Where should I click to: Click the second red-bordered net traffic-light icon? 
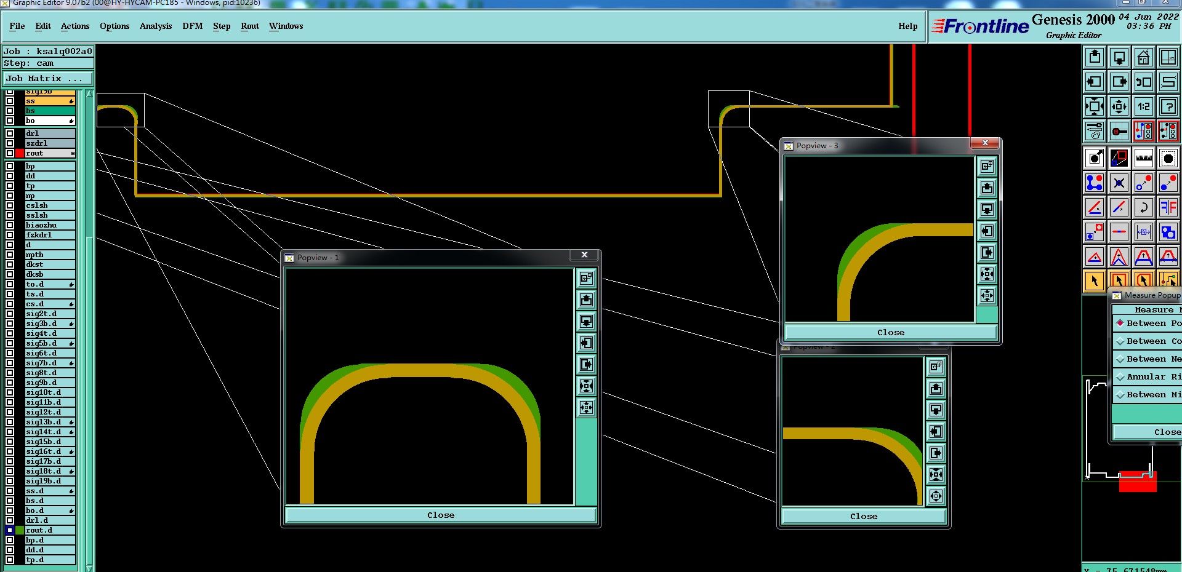coord(1168,131)
